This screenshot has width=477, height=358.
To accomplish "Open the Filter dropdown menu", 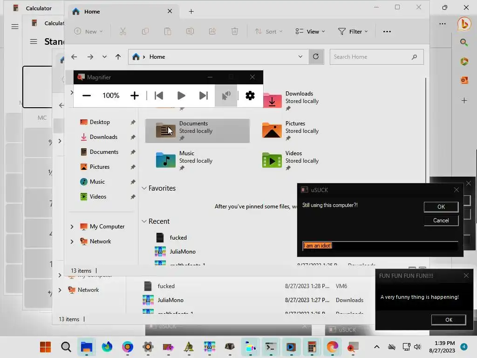I will [x=353, y=31].
